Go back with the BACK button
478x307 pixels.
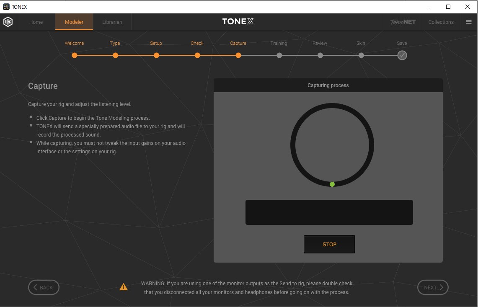pos(44,287)
